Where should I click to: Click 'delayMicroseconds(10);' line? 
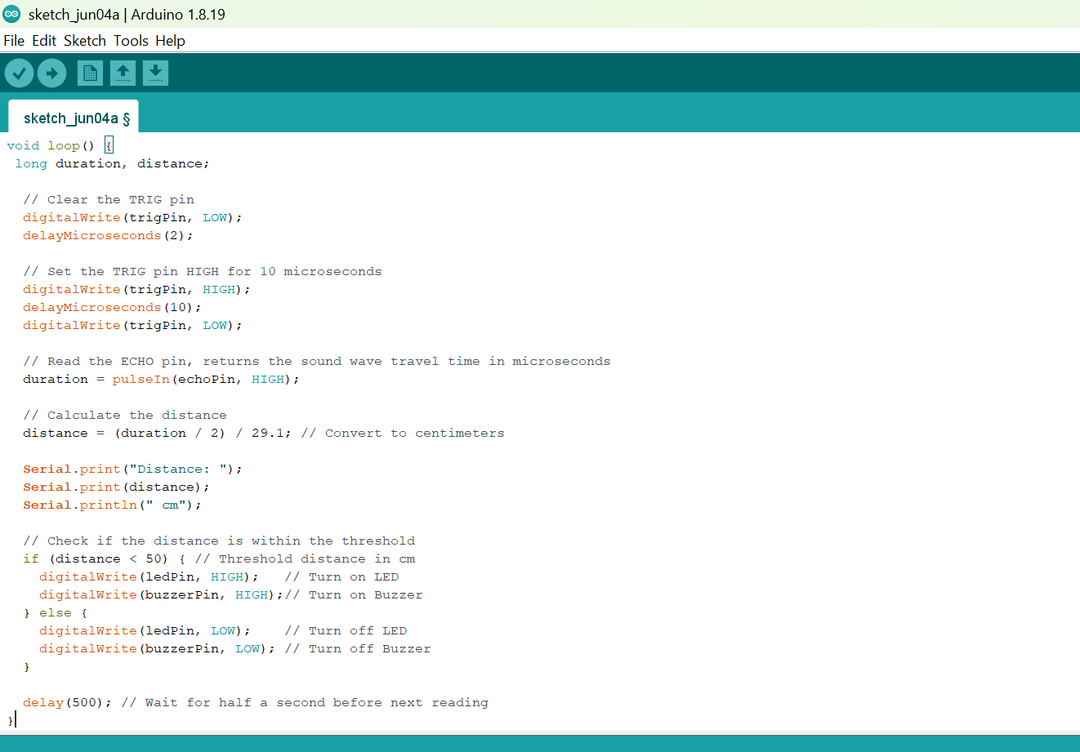tap(113, 308)
